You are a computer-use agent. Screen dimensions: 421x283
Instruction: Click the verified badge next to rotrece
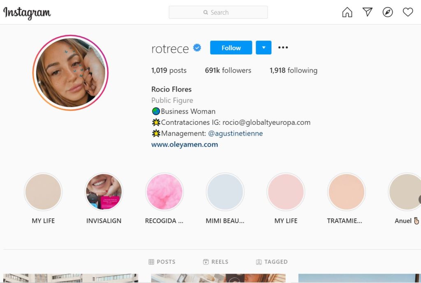coord(197,48)
